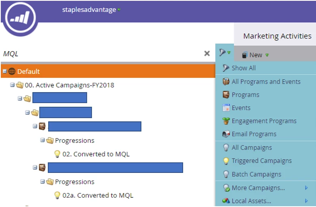Image resolution: width=316 pixels, height=207 pixels.
Task: Select 00. Active Campaigns-FY2018 folder text
Action: click(x=69, y=85)
